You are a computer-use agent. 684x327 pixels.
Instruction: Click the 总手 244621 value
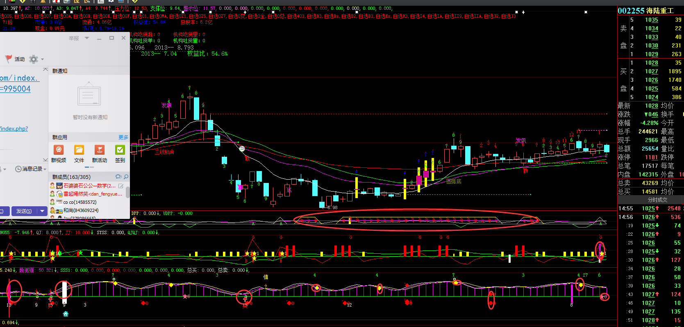point(648,131)
